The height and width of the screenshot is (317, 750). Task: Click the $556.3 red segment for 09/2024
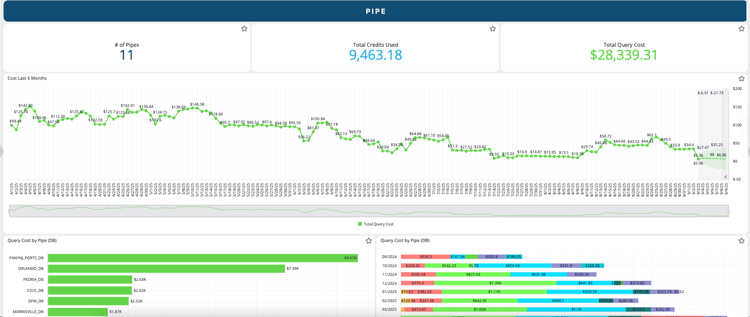pyautogui.click(x=425, y=257)
